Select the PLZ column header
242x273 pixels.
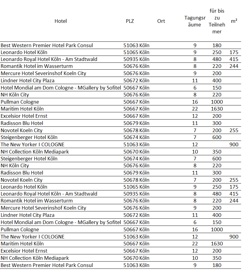click(130, 21)
